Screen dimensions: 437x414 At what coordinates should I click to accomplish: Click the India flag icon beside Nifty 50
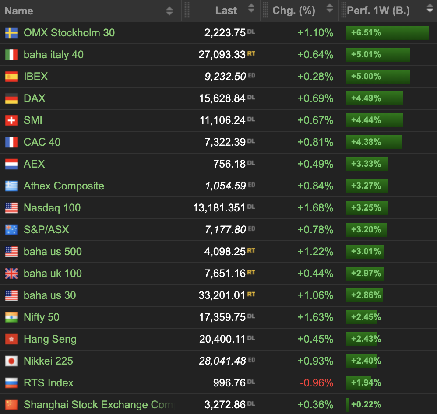pyautogui.click(x=11, y=317)
